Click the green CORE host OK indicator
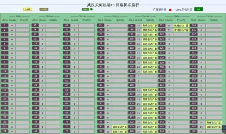The height and width of the screenshot is (134, 226). 198,10
